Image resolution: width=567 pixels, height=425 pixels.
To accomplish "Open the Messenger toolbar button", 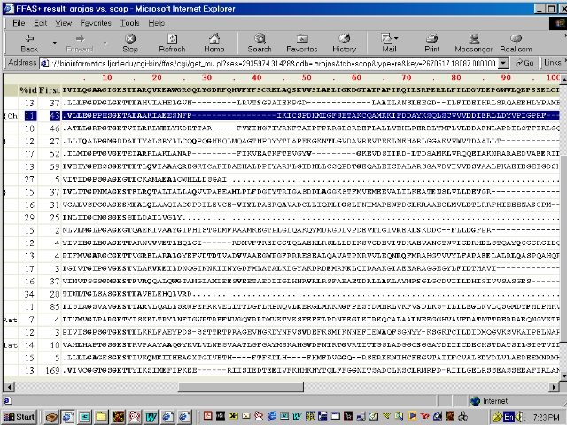I will tap(474, 42).
